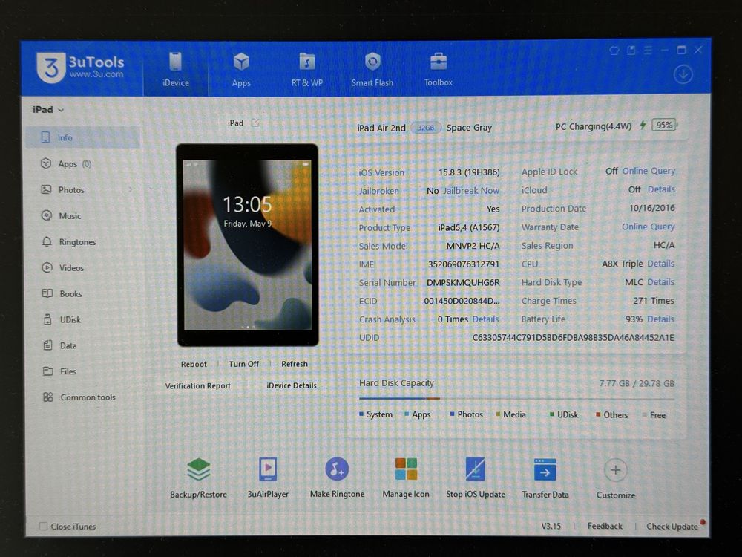Open Crash Analysis Details link

pos(485,319)
